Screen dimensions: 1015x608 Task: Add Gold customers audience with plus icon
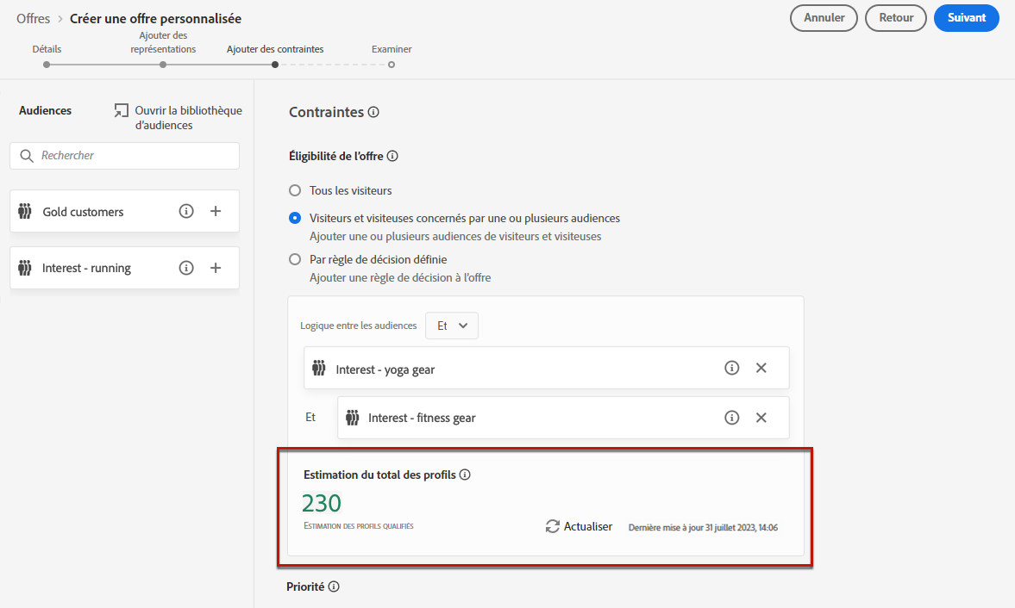pyautogui.click(x=216, y=212)
